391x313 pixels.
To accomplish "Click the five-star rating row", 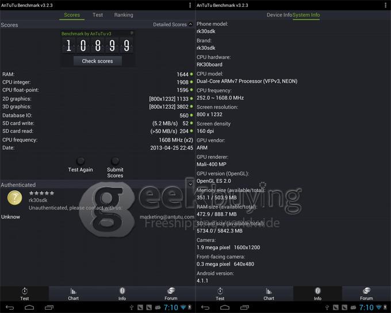I will click(x=41, y=193).
